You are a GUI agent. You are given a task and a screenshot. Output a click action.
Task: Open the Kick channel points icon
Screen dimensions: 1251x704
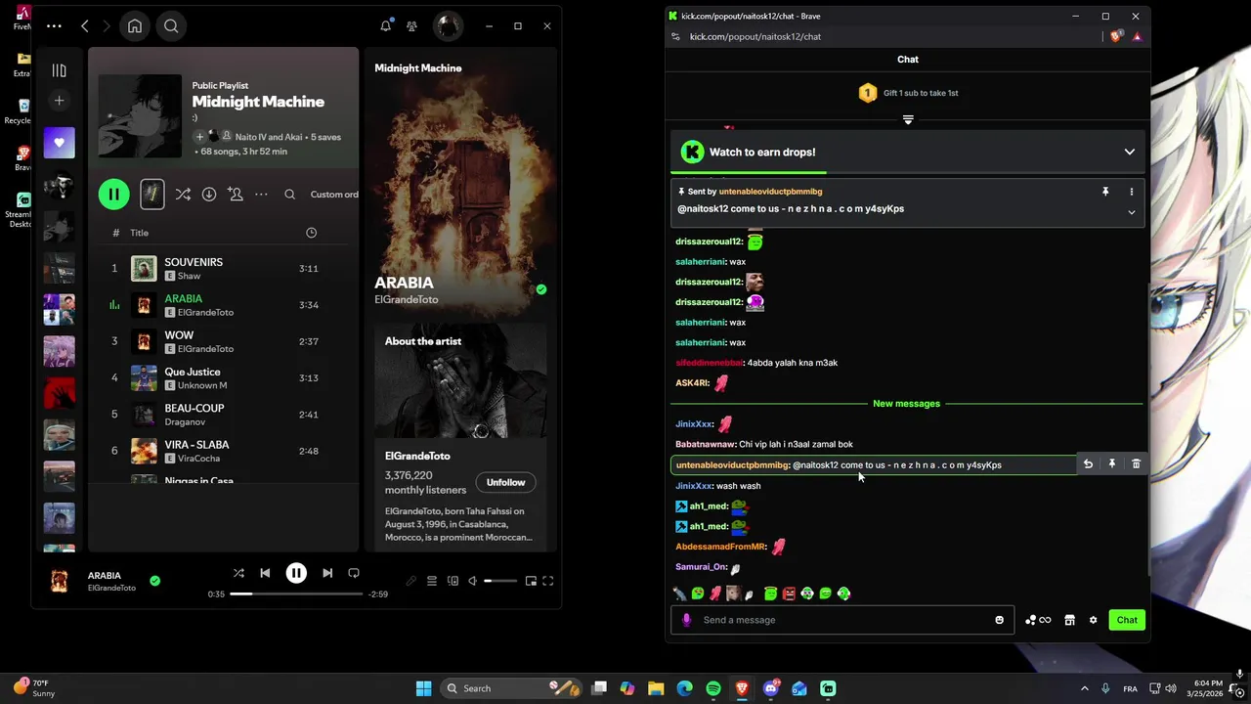tap(1038, 620)
